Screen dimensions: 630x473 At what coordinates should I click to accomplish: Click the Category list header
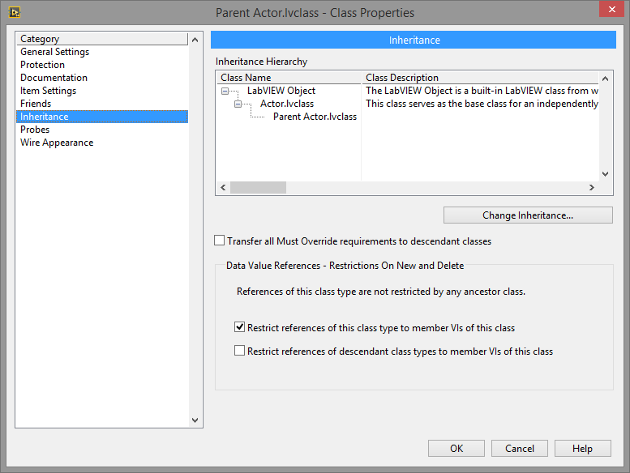102,39
